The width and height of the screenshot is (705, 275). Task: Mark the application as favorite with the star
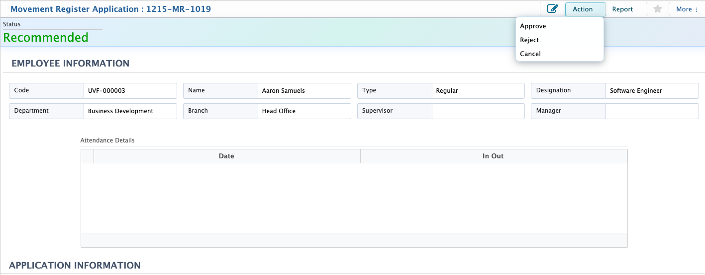tap(658, 9)
